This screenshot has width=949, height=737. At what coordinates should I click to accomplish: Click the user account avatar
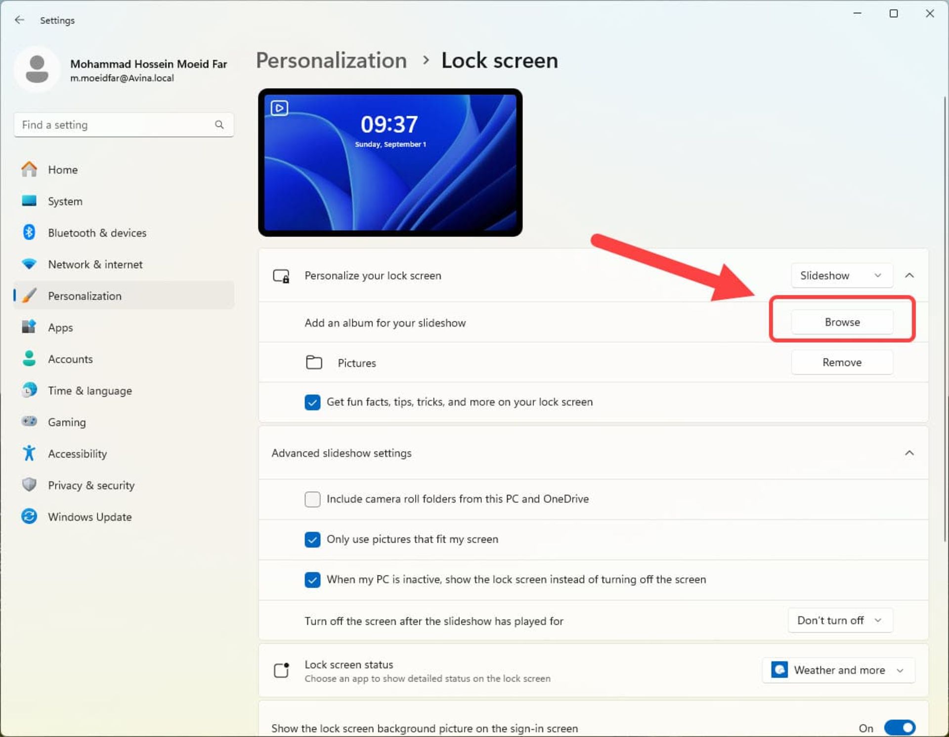(37, 69)
